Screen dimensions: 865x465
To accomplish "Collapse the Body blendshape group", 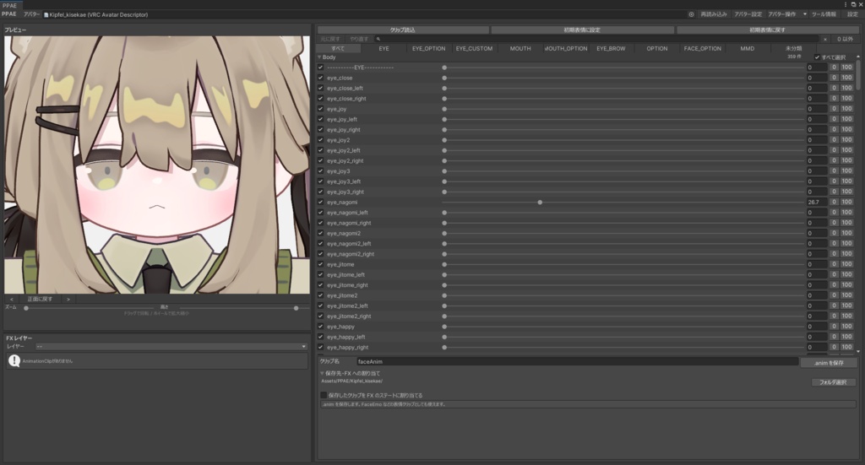I will (x=319, y=57).
